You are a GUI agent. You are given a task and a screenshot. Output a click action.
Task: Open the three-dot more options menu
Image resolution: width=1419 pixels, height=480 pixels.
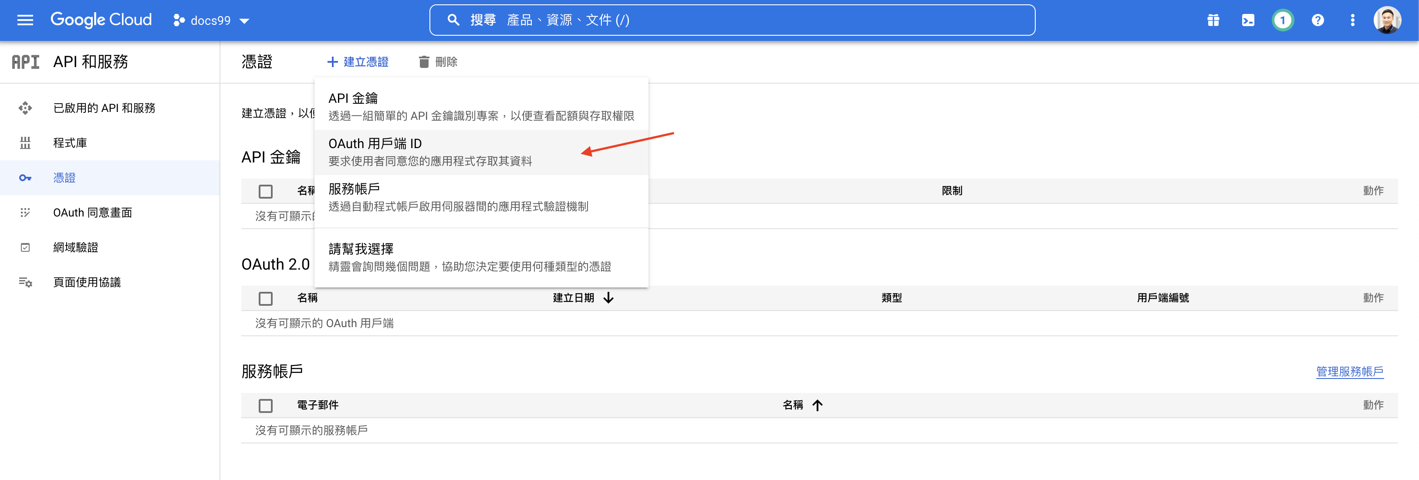[x=1352, y=20]
